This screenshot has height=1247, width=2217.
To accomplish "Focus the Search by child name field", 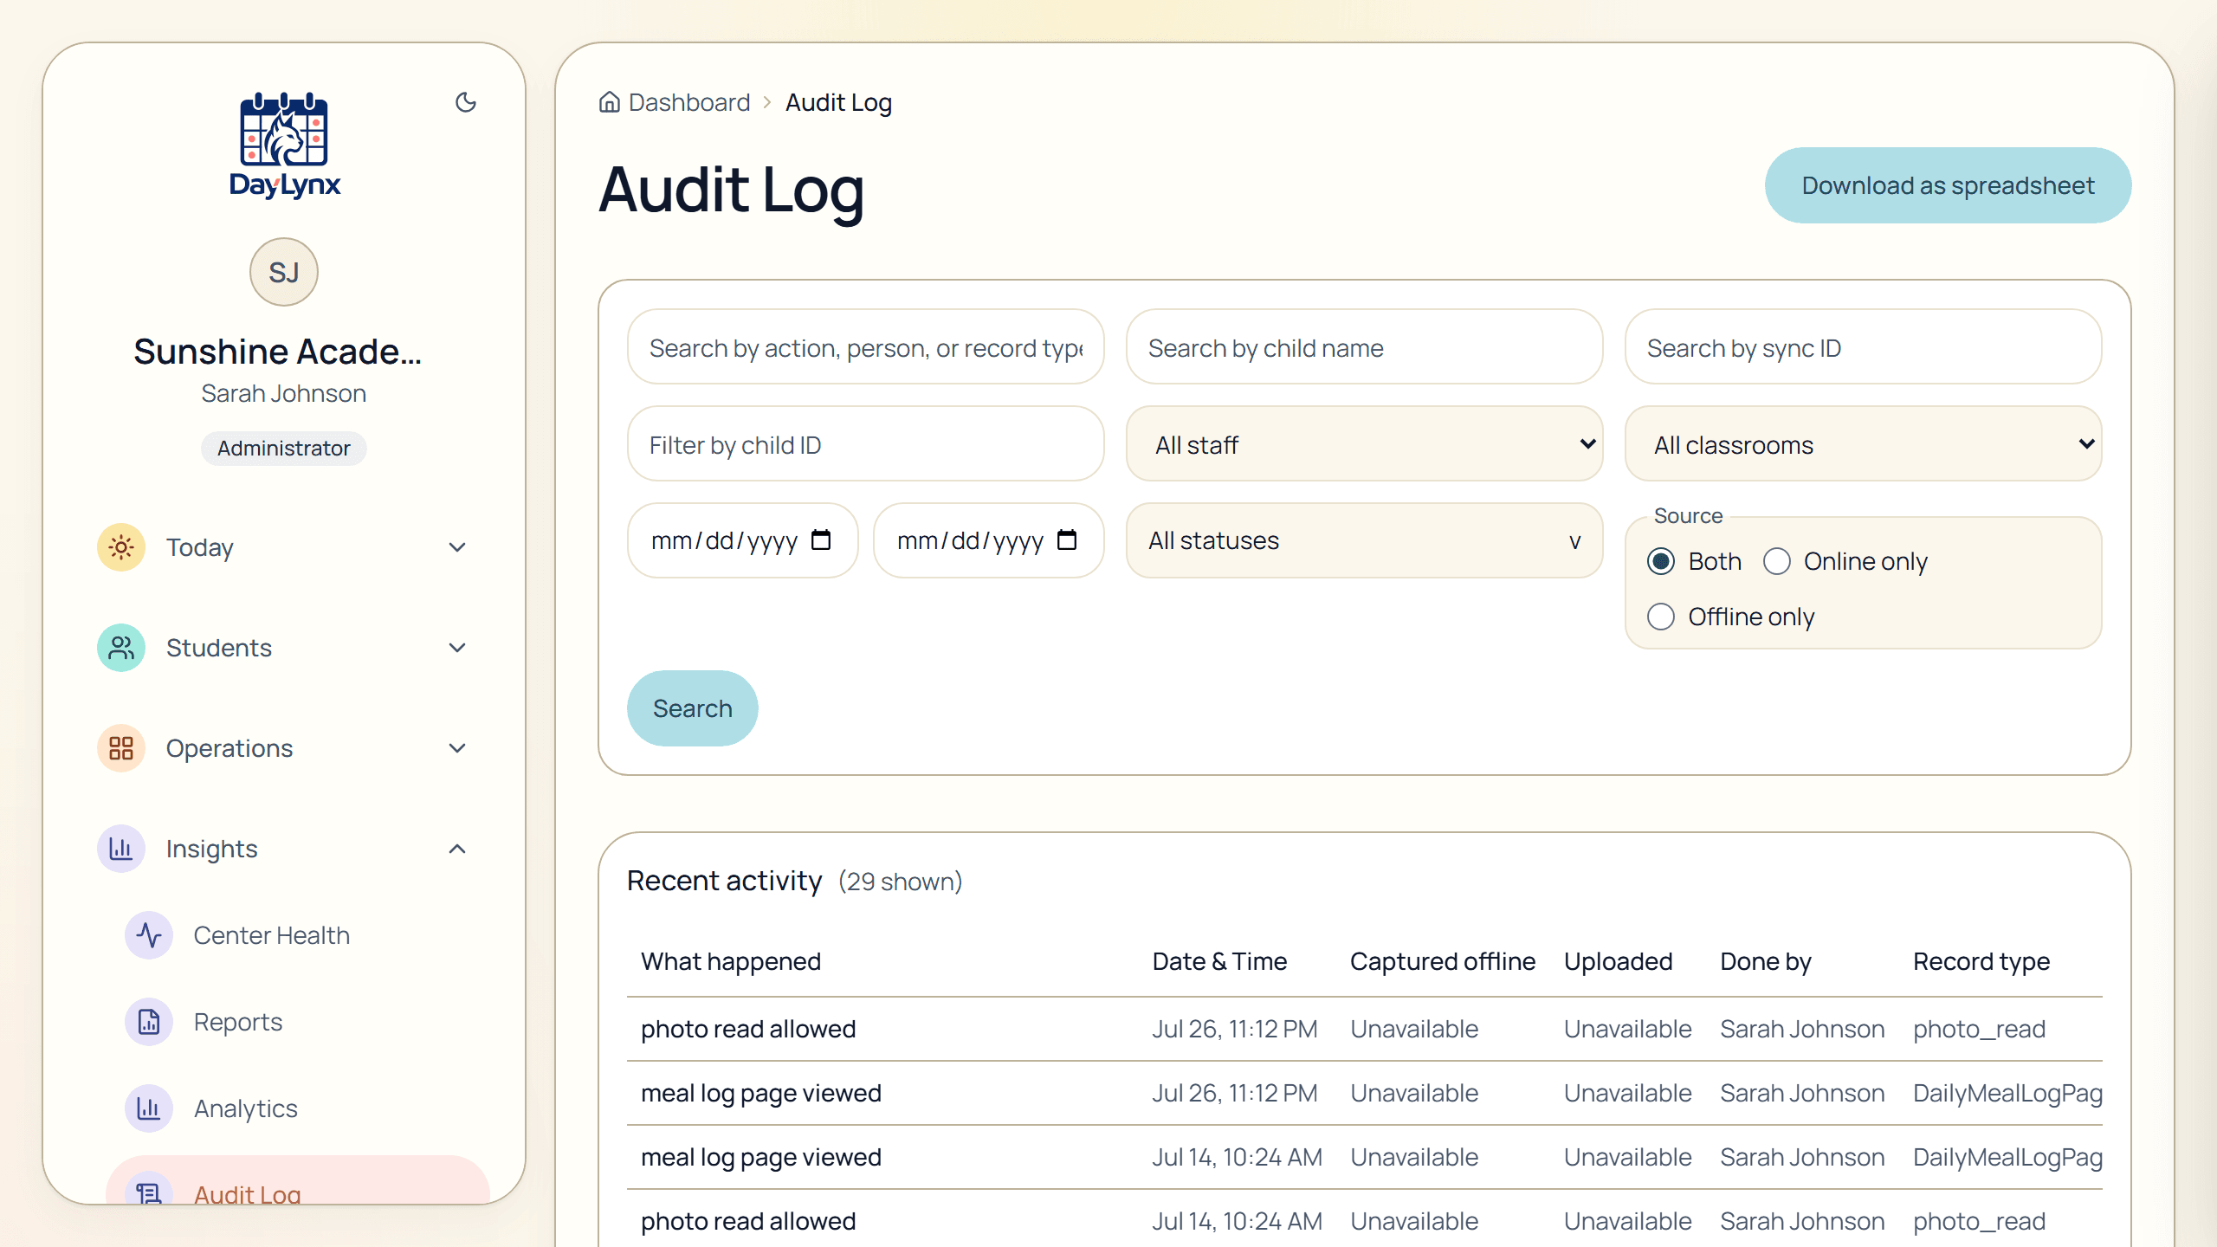I will [1365, 346].
